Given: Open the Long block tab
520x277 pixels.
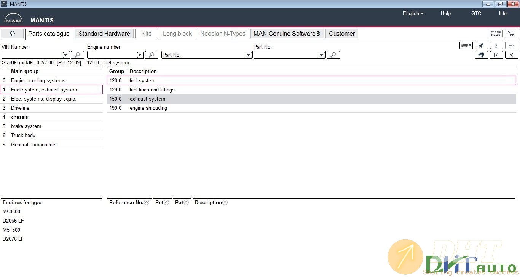Looking at the screenshot, I should (177, 34).
